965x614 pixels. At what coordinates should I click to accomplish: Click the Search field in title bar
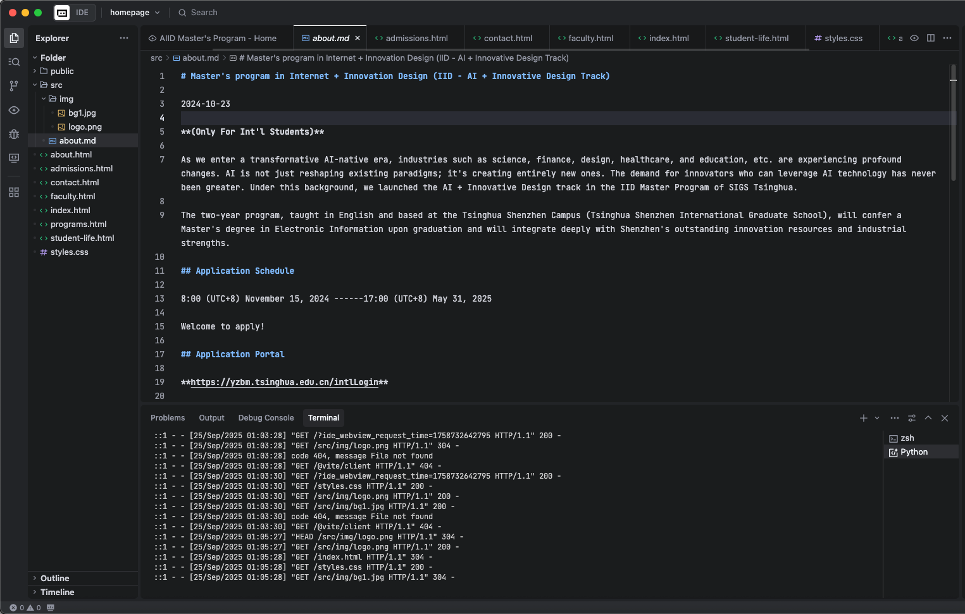coord(204,13)
